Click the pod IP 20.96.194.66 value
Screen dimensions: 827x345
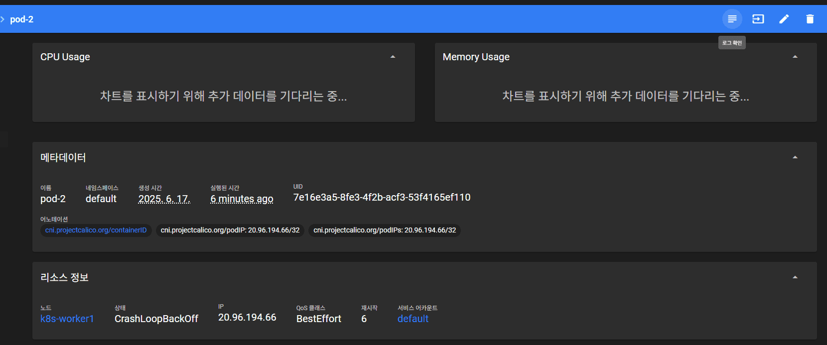tap(247, 317)
